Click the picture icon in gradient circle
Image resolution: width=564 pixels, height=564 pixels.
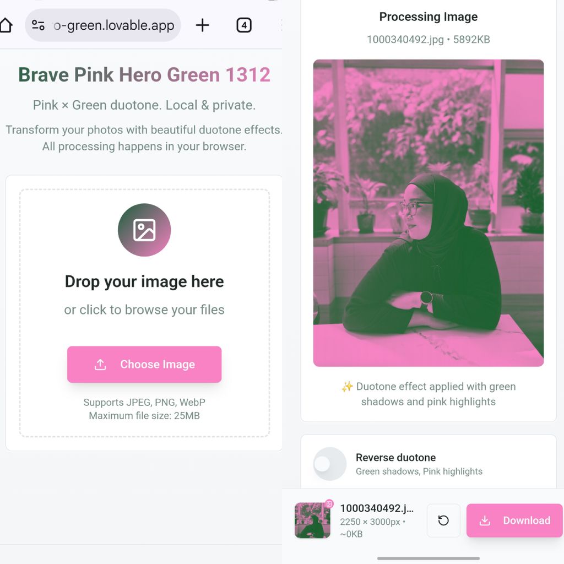coord(144,230)
